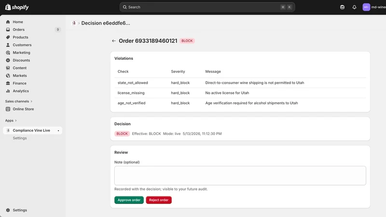Click the Compliance Vine Live app icon
Image resolution: width=386 pixels, height=217 pixels.
pos(8,130)
